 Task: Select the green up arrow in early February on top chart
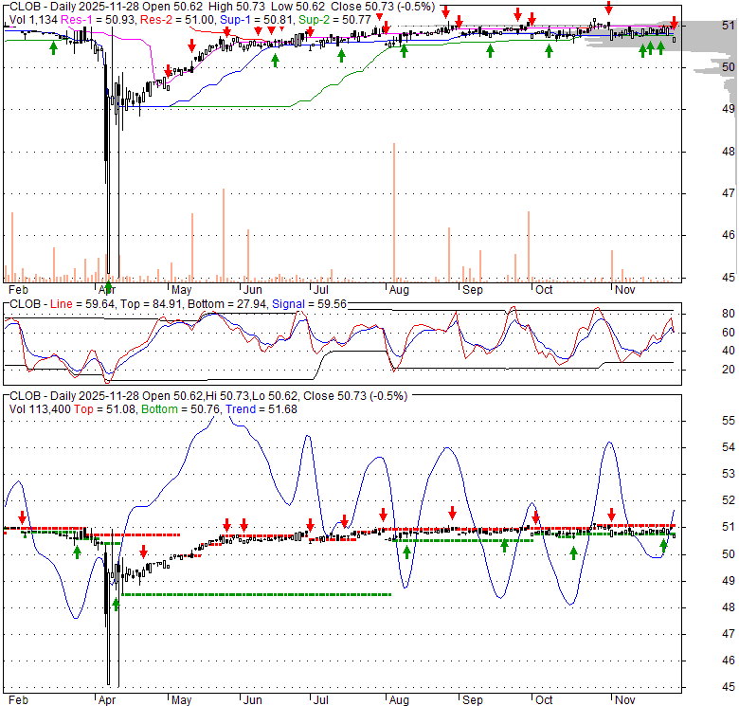[53, 46]
